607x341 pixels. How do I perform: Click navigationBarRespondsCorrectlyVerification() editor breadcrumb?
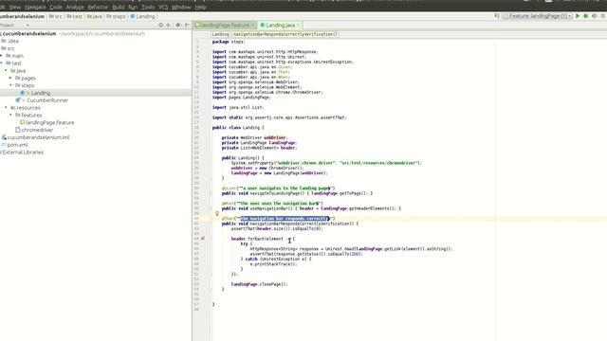[285, 34]
